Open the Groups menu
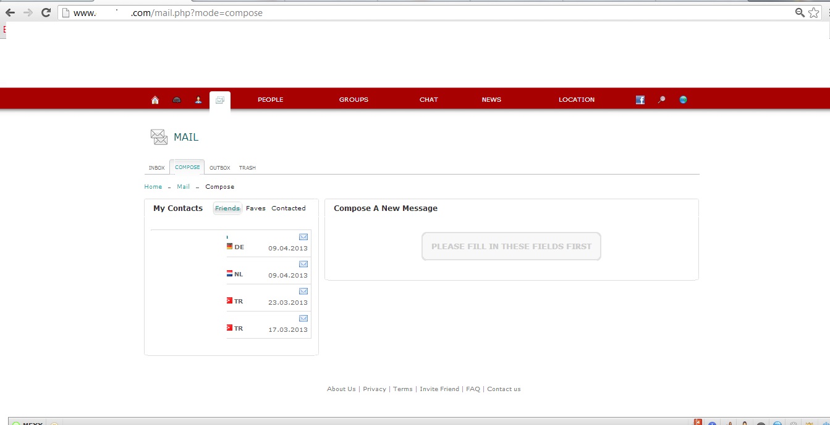Screen dimensions: 830x425 (x=354, y=100)
